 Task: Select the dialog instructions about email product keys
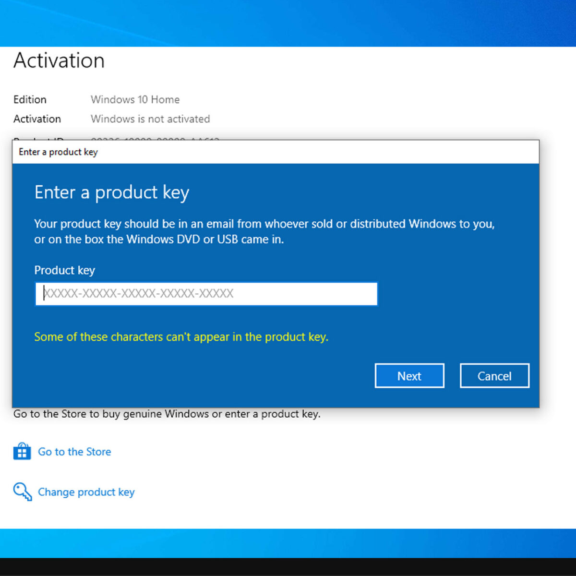pos(264,231)
